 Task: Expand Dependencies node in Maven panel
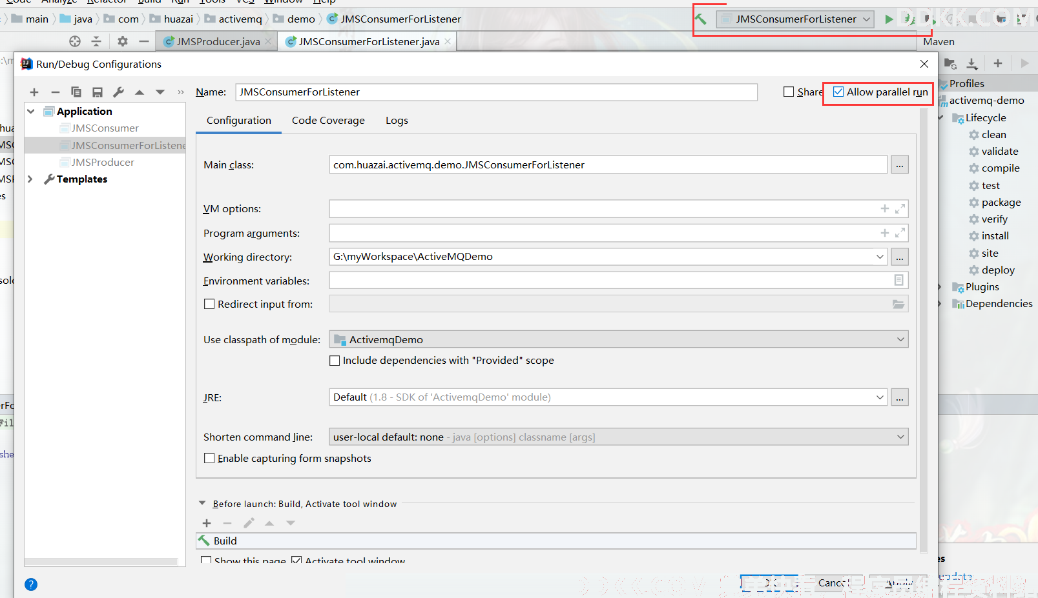tap(941, 303)
